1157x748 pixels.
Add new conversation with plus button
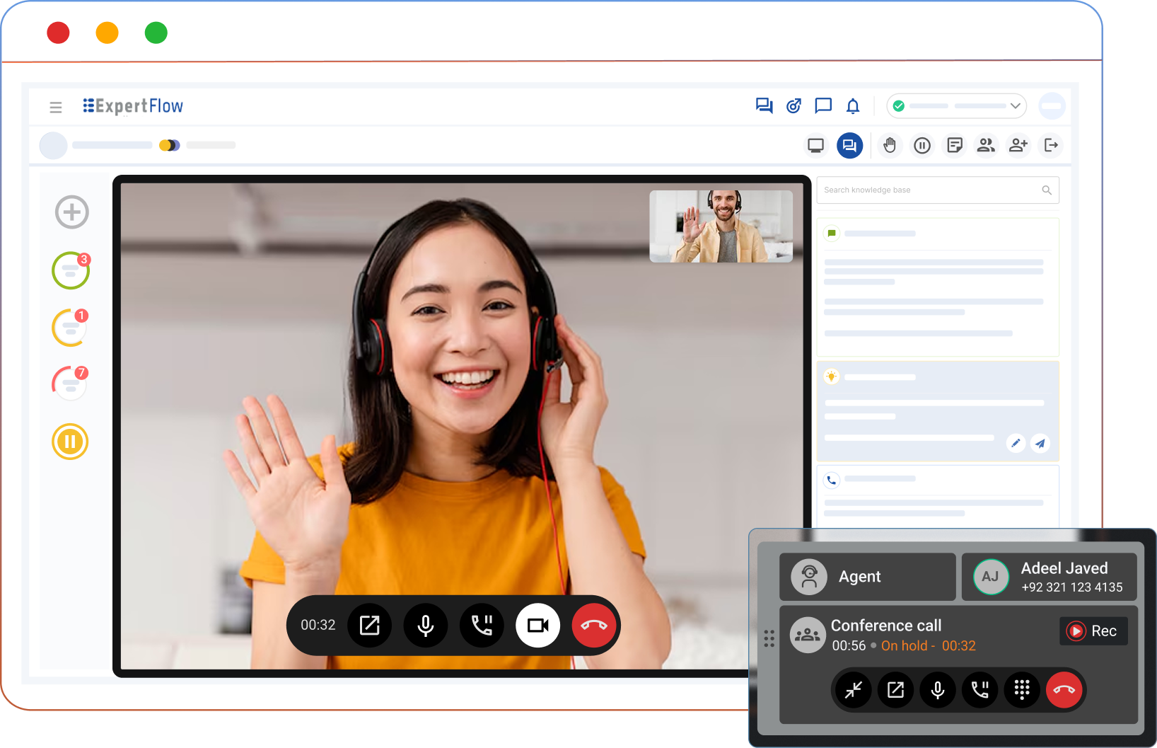pos(71,212)
